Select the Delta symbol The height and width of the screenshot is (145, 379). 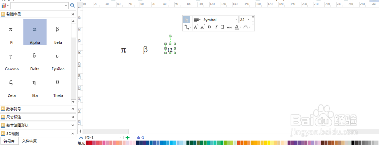click(35, 59)
